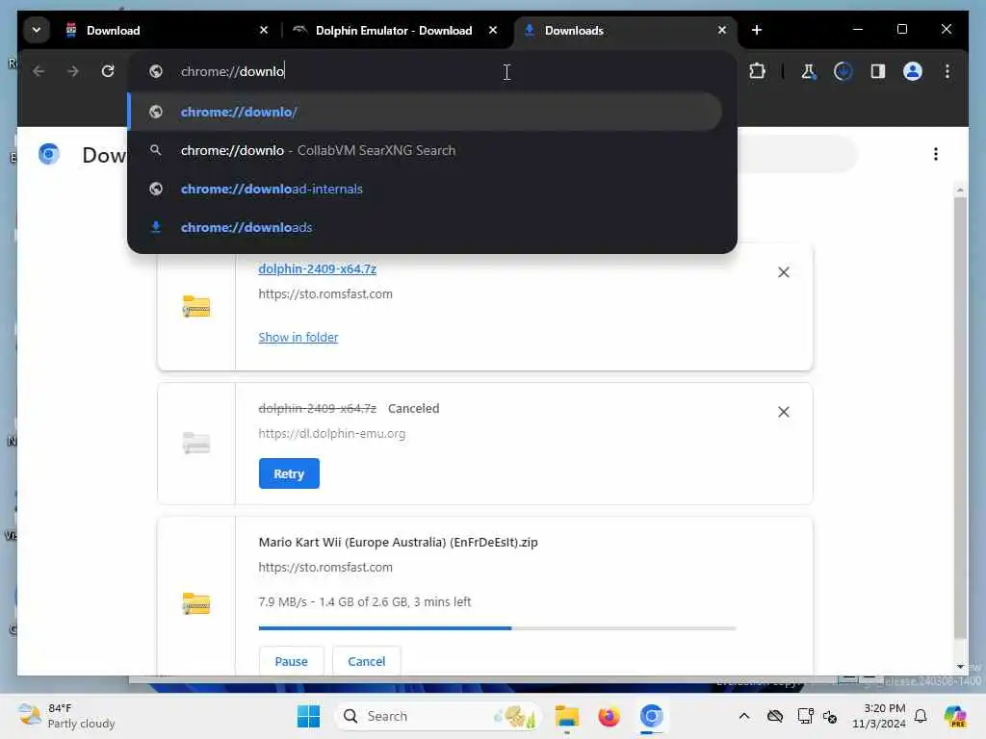Reload the current page
This screenshot has width=986, height=739.
[108, 71]
